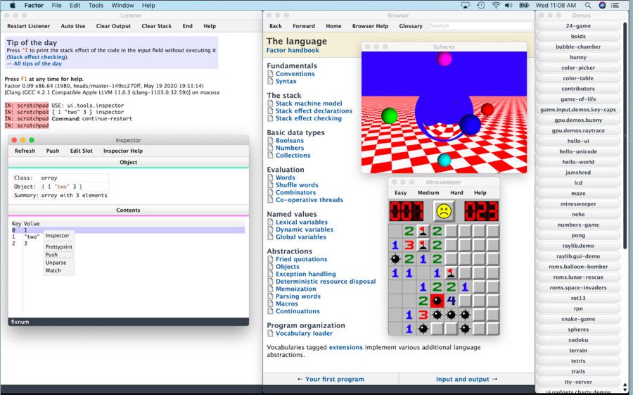Screen dimensions: 633x395
Task: Launch the color-picker demo
Action: click(x=578, y=68)
